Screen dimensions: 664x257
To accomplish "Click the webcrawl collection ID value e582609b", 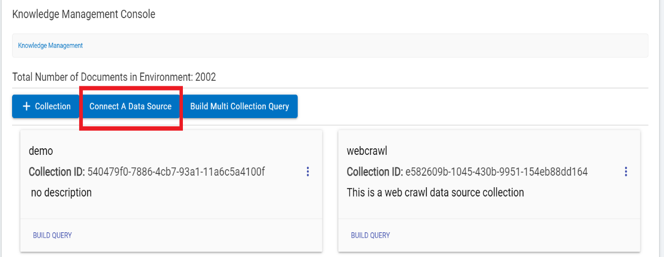I will pos(496,172).
